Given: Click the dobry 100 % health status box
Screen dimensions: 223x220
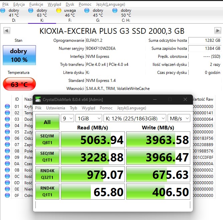Looking at the screenshot, I should 19,56.
